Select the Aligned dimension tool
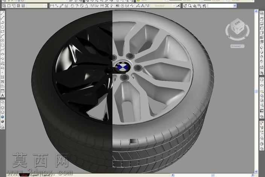This screenshot has height=177, width=265. [x=56, y=6]
